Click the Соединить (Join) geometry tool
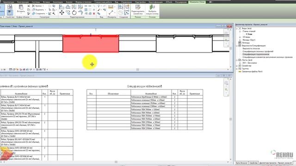Image resolution: width=296 pixels, height=166 pixels. 39,13
